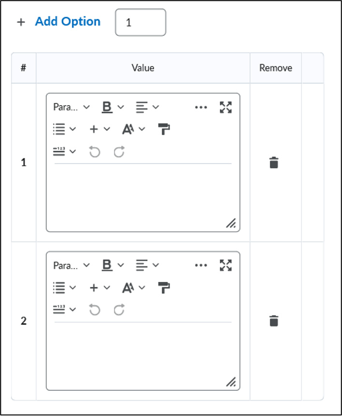Click the format painter in option 1 editor

(x=164, y=129)
